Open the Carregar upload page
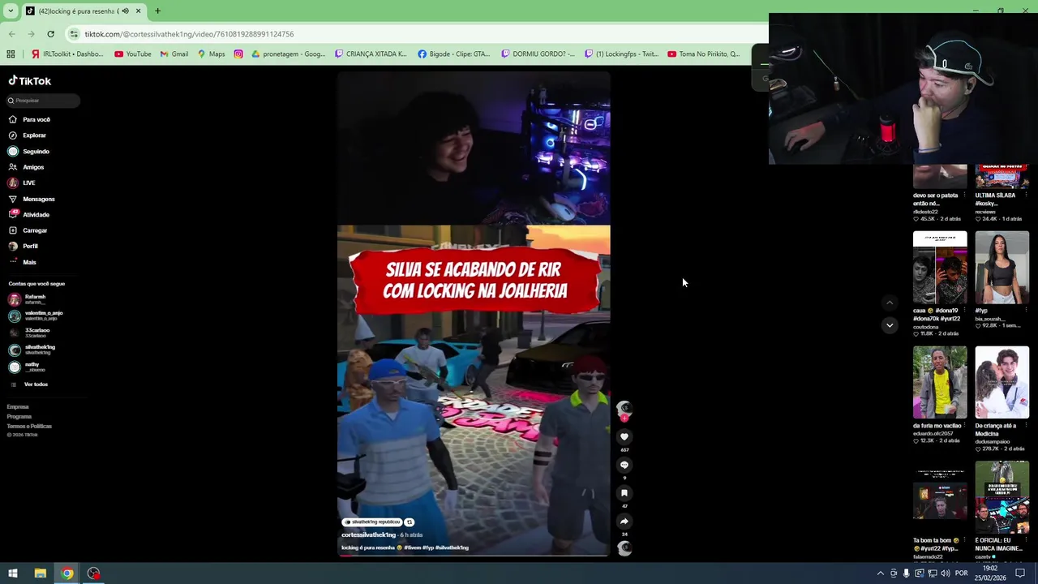The image size is (1038, 584). coord(28,230)
